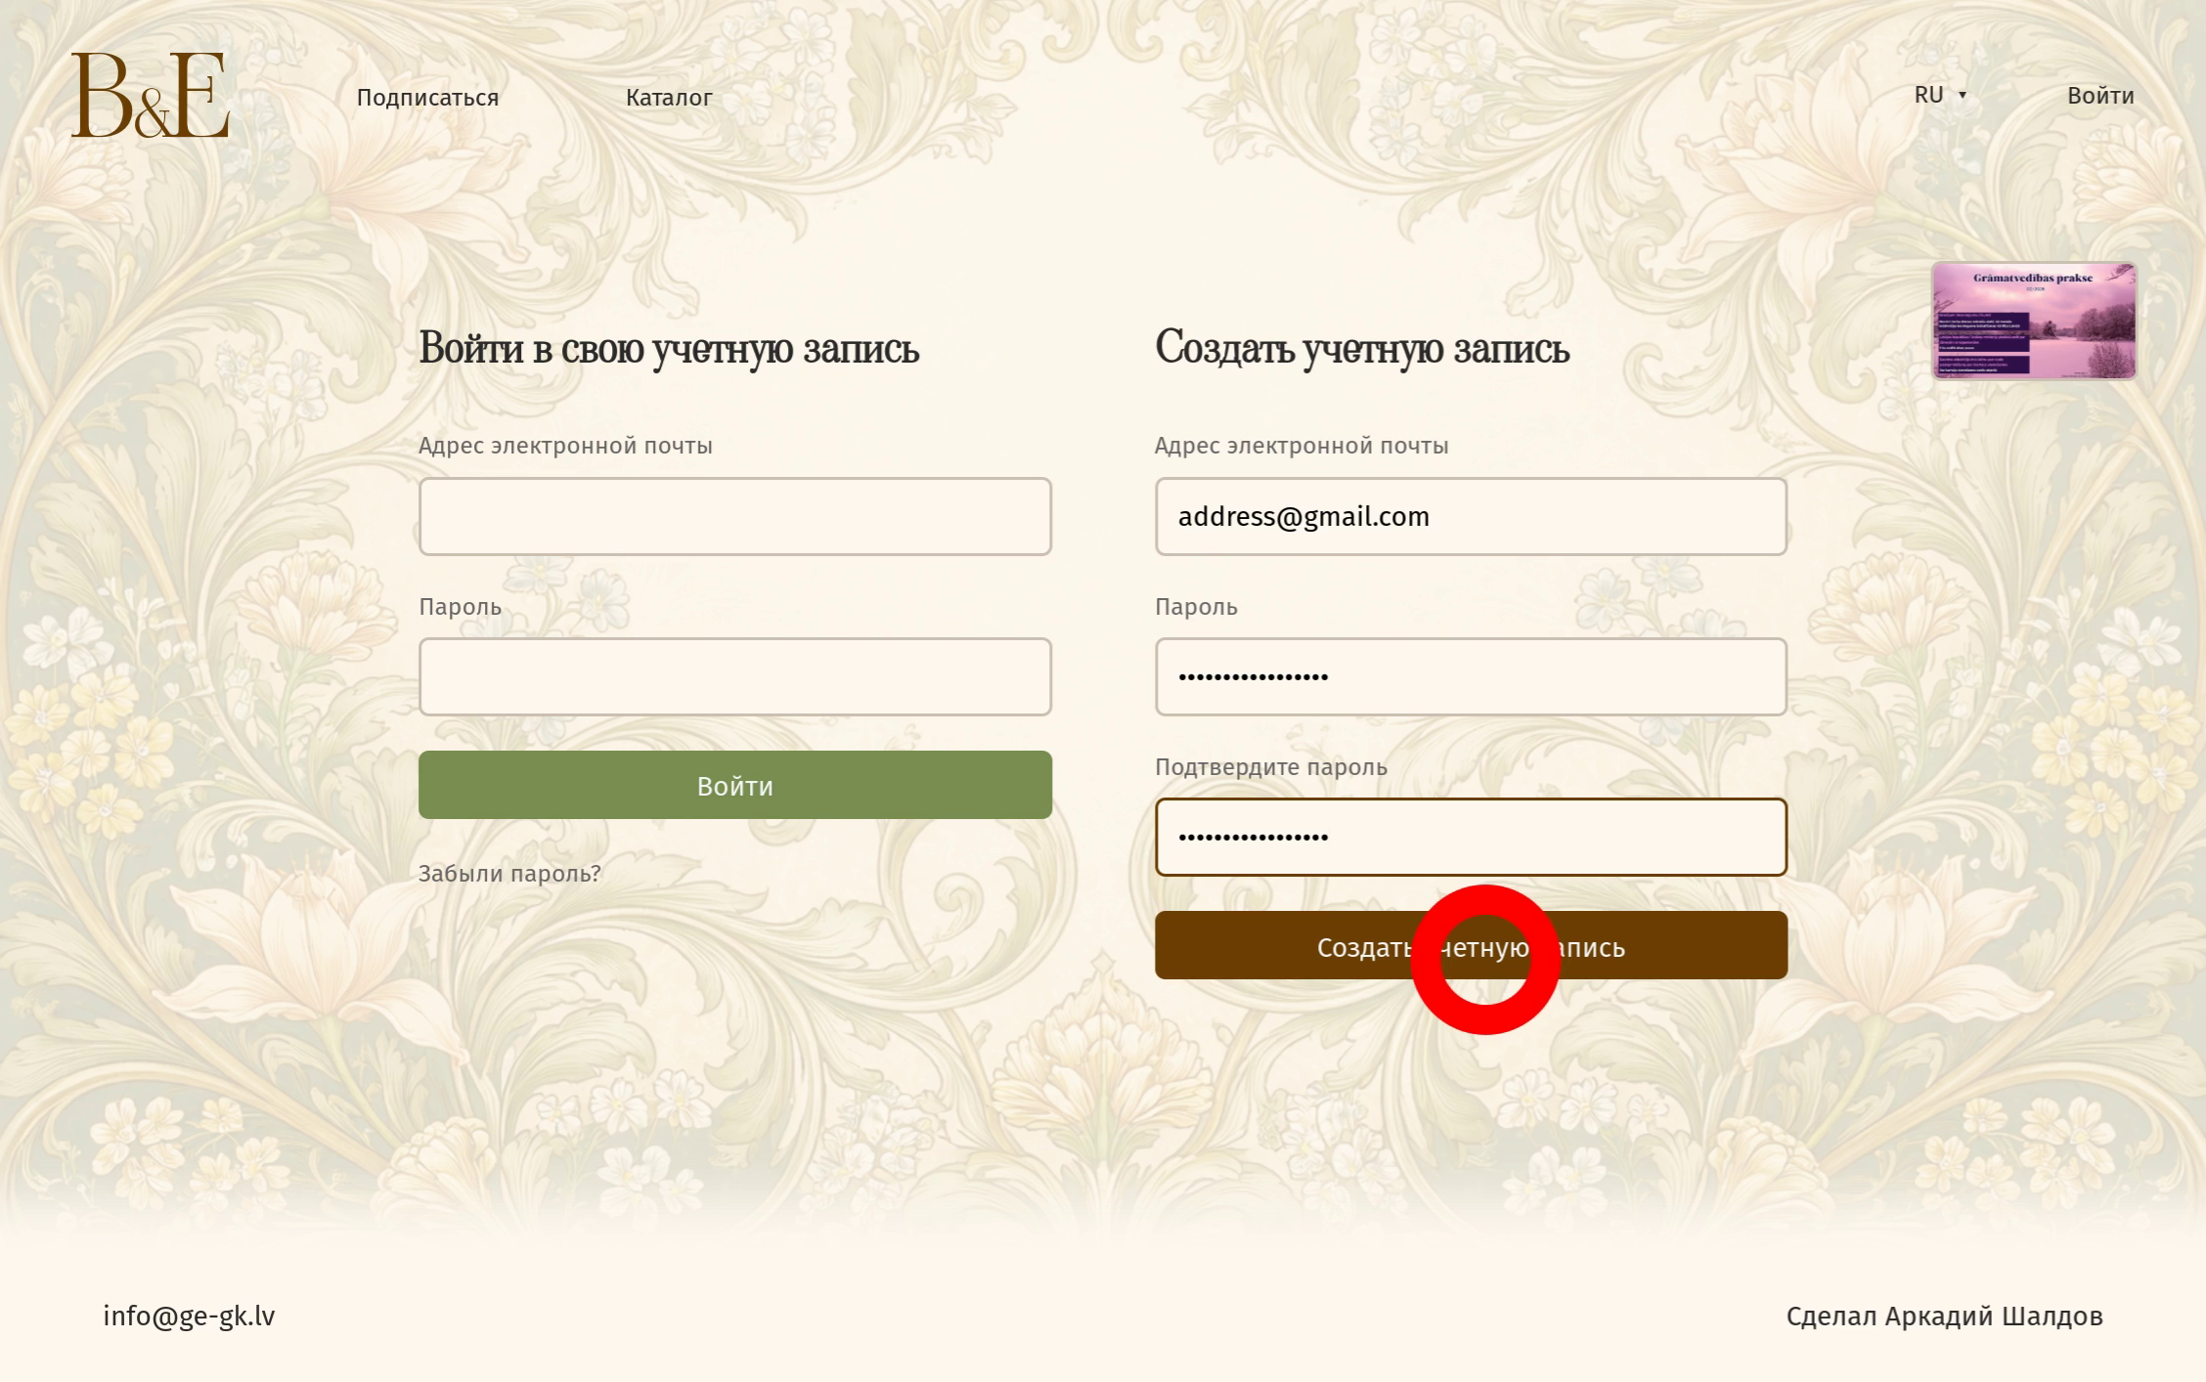The image size is (2206, 1382).
Task: Focus the login Пароль field
Action: (734, 676)
